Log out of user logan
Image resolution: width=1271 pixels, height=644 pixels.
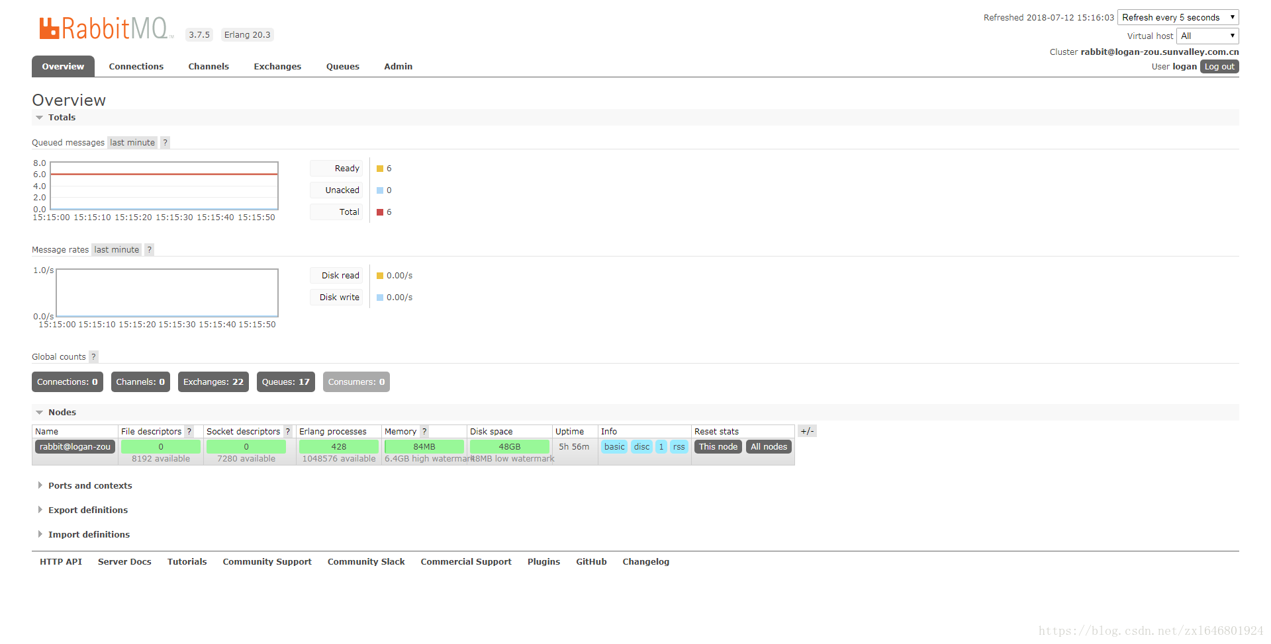click(x=1219, y=66)
